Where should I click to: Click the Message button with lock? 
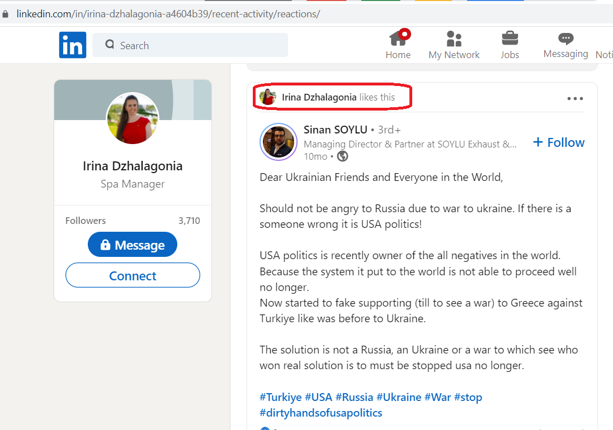click(x=133, y=245)
